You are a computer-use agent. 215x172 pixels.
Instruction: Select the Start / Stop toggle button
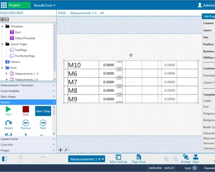(x=43, y=111)
